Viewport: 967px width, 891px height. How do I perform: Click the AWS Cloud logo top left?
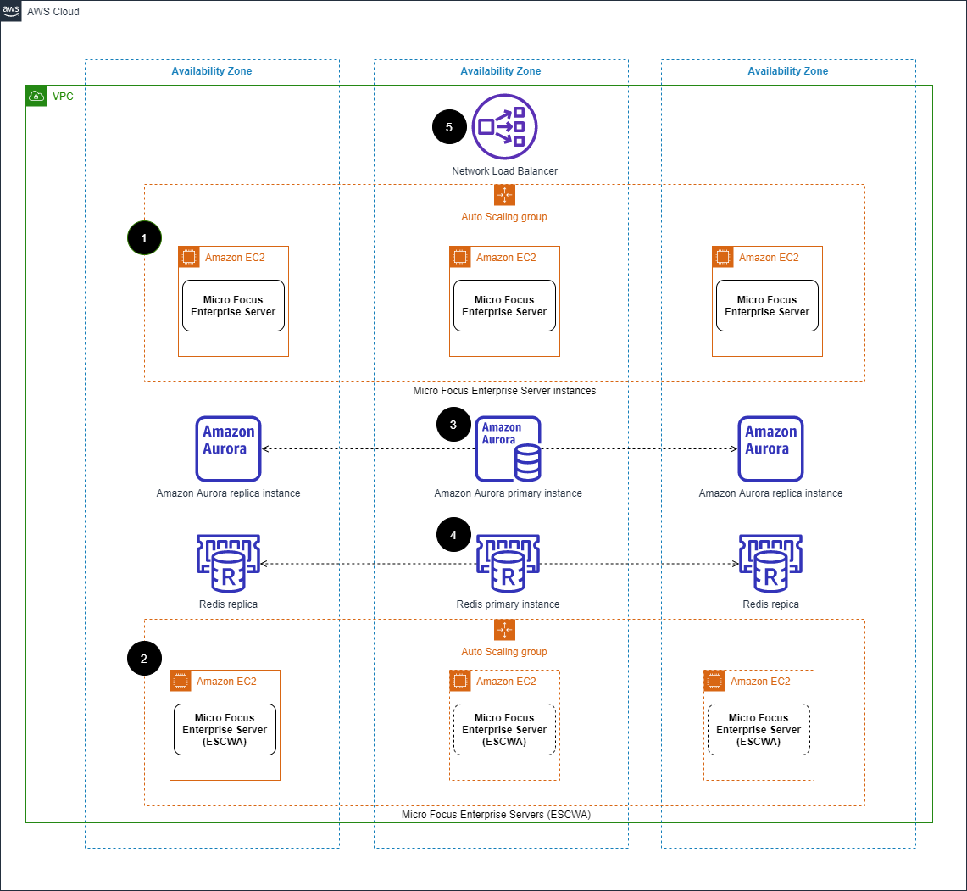[11, 11]
